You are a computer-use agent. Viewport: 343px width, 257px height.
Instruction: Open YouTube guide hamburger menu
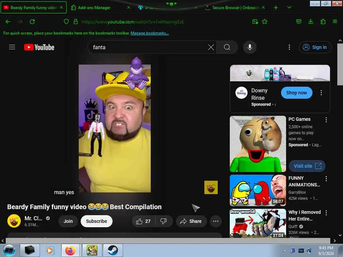point(12,47)
